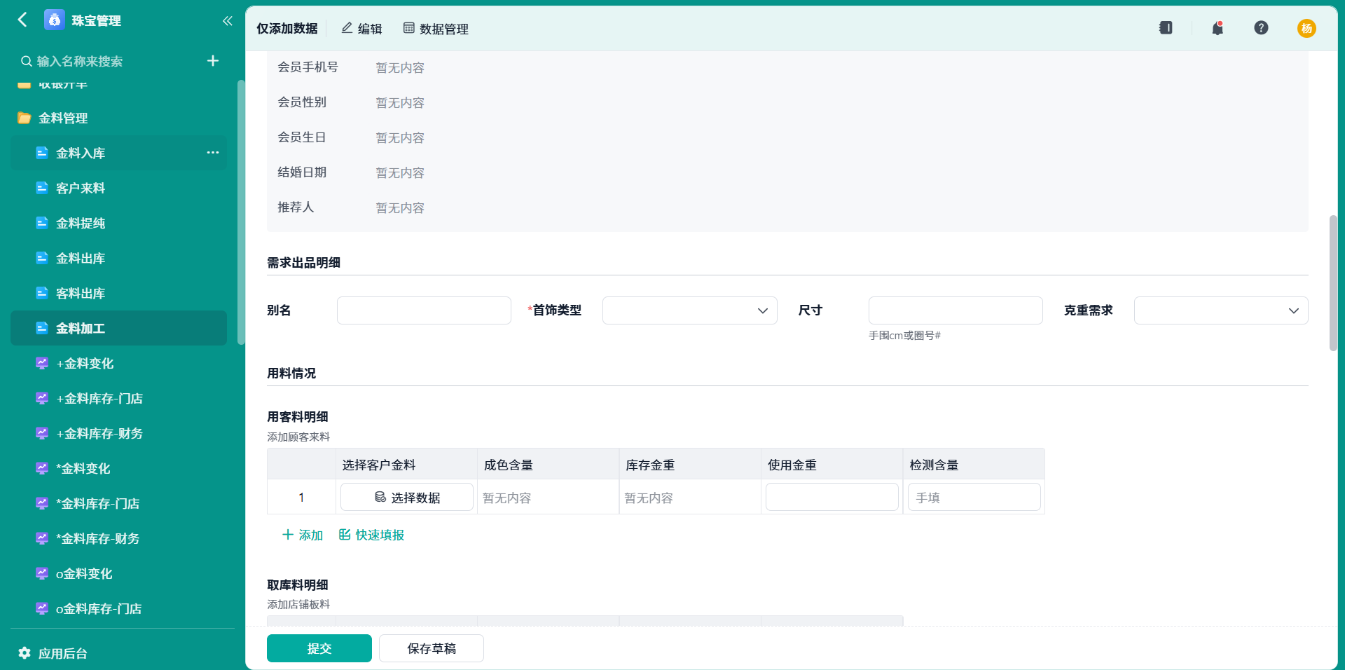Click the sidebar scrollbar

click(x=241, y=212)
